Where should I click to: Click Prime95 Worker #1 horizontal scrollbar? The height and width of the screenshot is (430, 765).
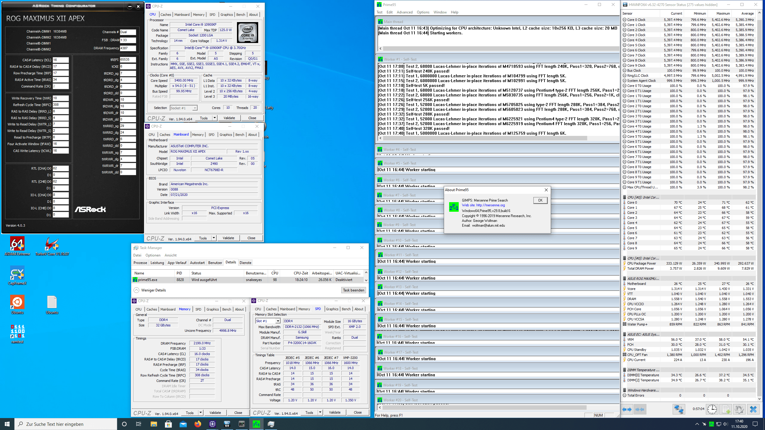(x=484, y=138)
